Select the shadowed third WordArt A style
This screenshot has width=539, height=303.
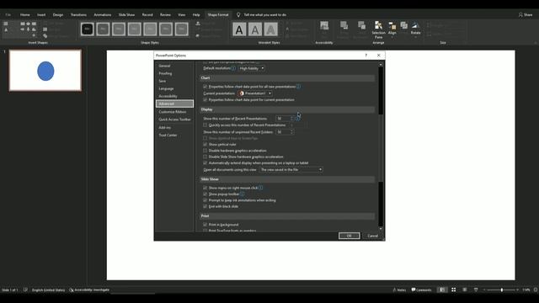270,29
